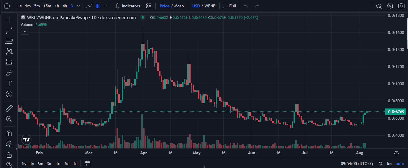This screenshot has width=408, height=168.
Task: Toggle percentage scale mode
Action: [381, 164]
